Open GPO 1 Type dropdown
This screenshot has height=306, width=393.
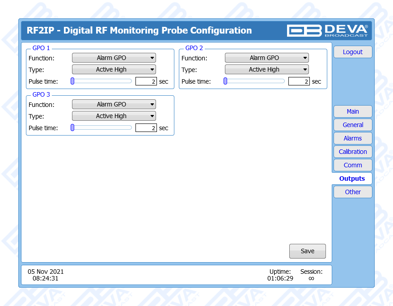(114, 69)
